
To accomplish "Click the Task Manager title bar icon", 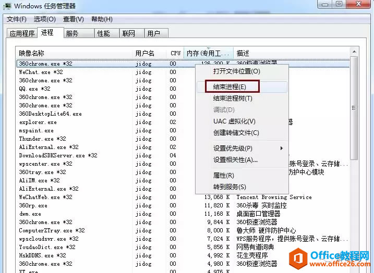I will pos(7,6).
